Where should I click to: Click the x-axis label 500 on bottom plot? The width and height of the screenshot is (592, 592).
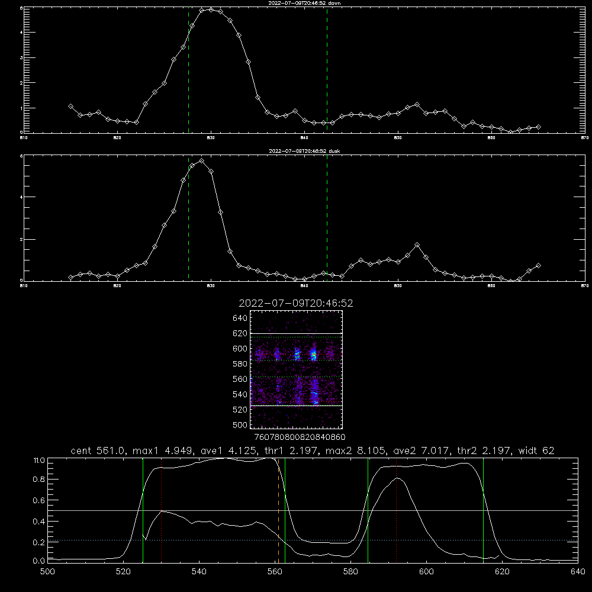point(47,572)
